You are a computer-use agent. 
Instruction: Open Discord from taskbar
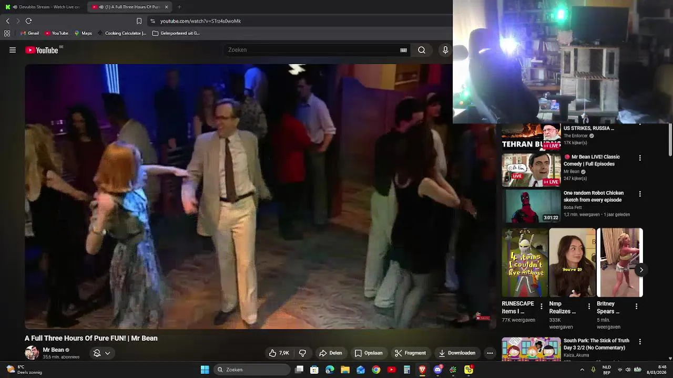437,370
